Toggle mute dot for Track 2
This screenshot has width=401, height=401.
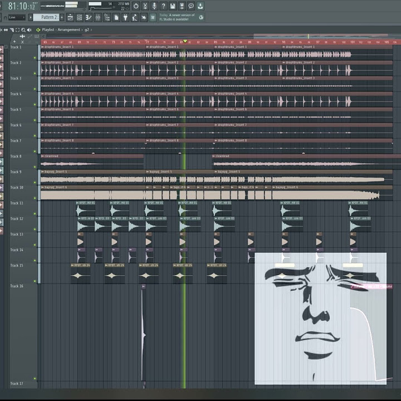point(35,74)
